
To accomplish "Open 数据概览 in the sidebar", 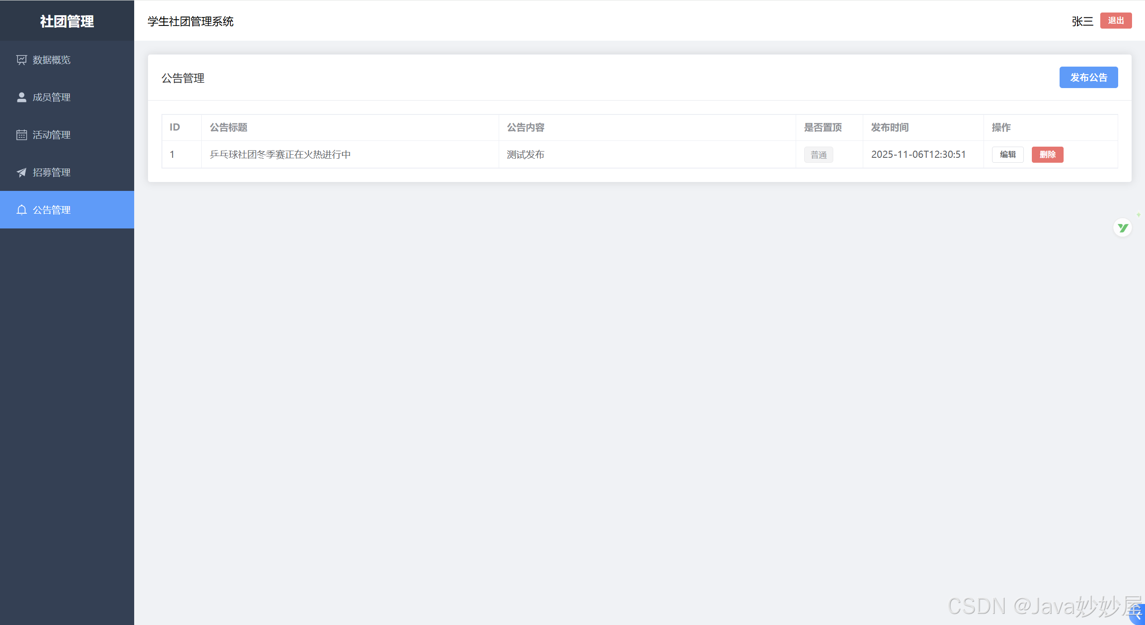I will [x=67, y=60].
